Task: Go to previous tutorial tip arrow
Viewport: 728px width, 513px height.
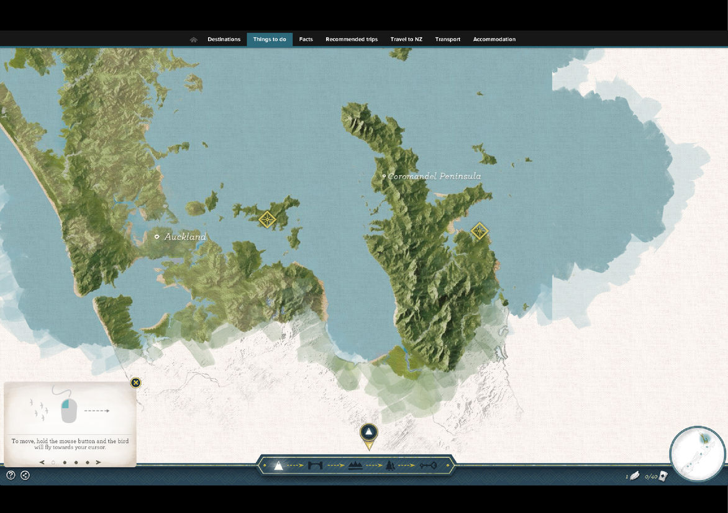Action: [x=42, y=462]
